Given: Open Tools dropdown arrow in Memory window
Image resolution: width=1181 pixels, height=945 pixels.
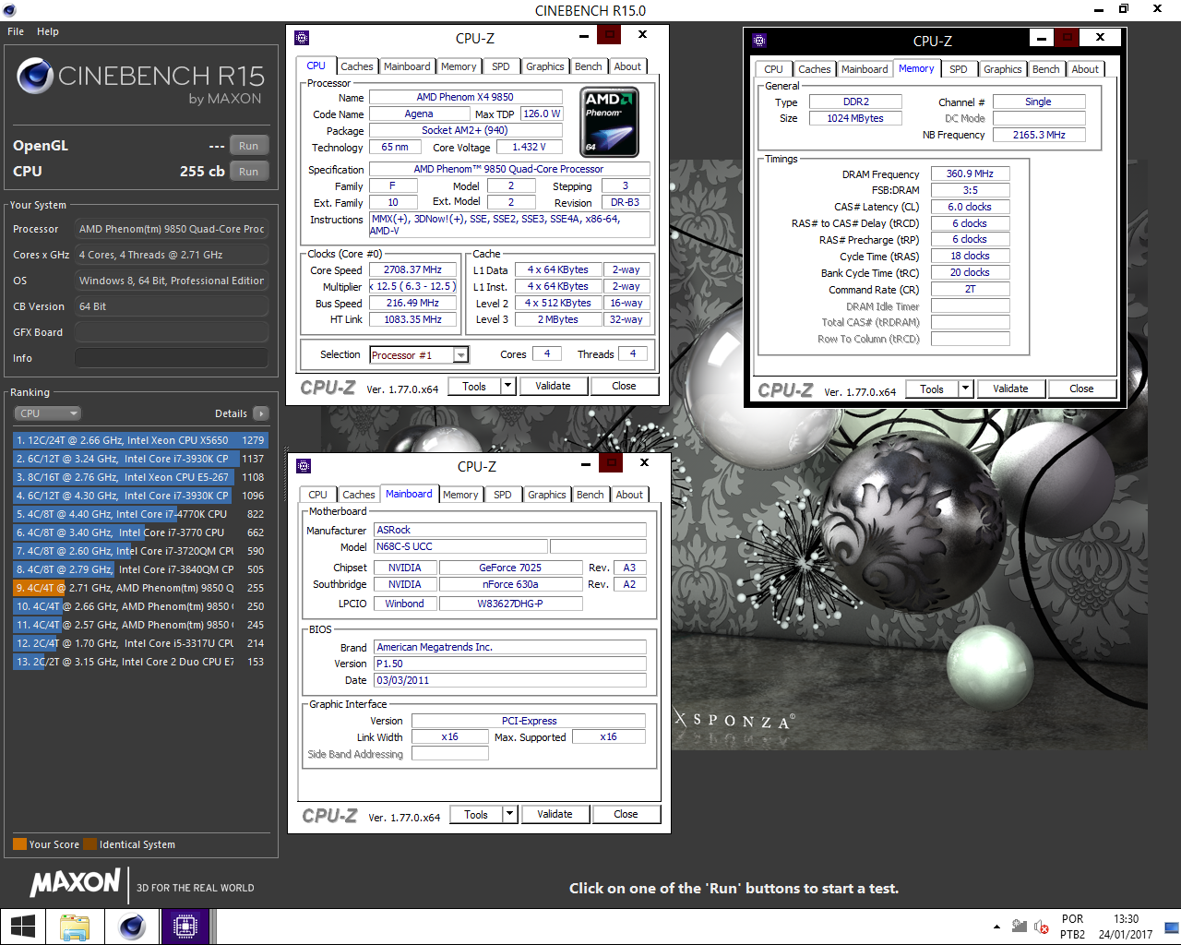Looking at the screenshot, I should point(965,389).
